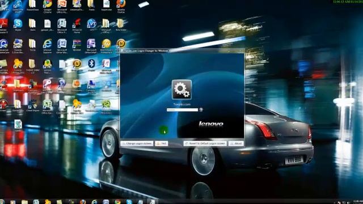Select the Internet Explorer desktop shortcut

pyautogui.click(x=47, y=46)
